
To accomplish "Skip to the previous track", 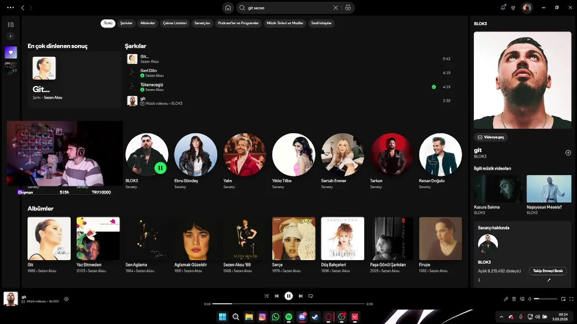I will coord(277,296).
